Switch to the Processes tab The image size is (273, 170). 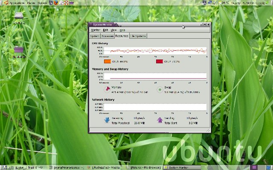[x=107, y=36]
